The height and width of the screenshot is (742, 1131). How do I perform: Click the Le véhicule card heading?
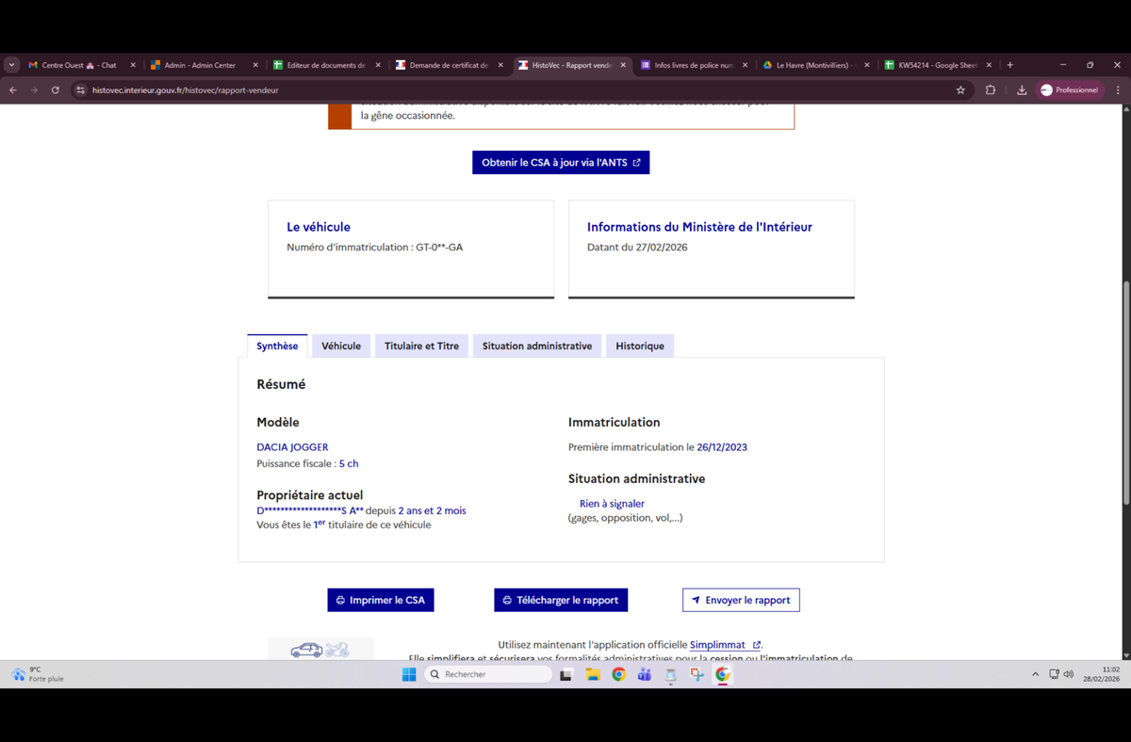pos(319,227)
